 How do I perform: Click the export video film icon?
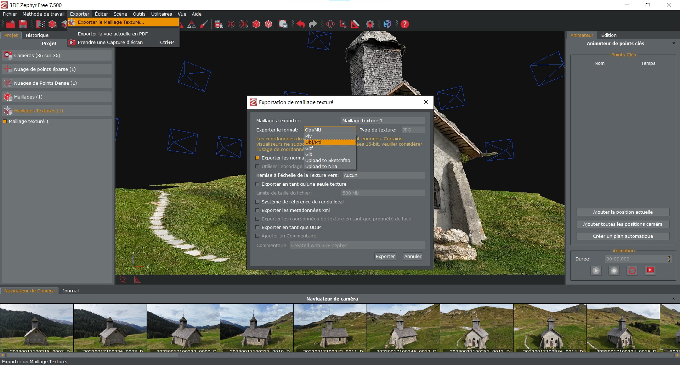650,271
